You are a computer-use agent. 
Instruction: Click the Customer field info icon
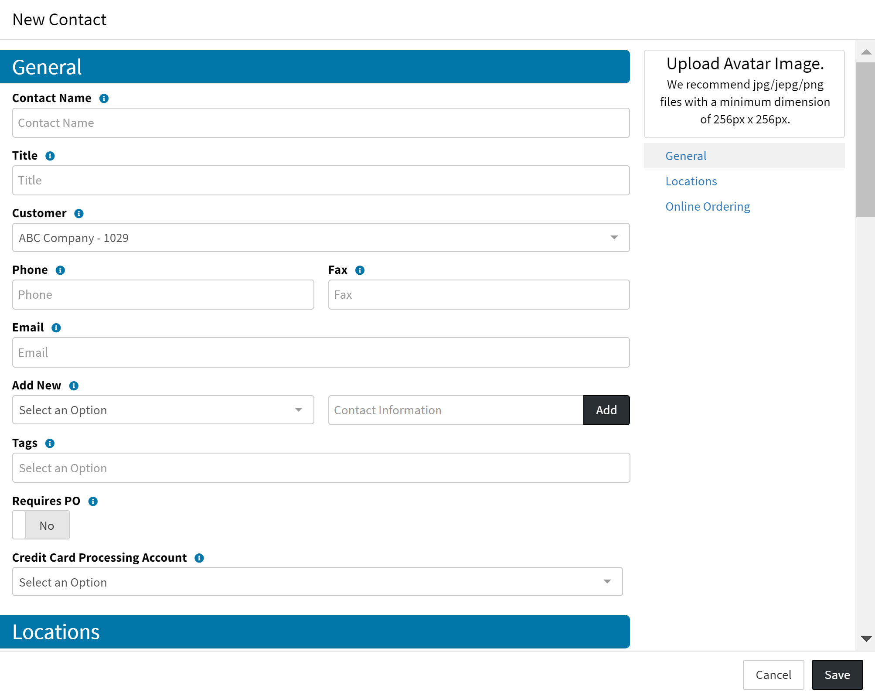coord(79,214)
